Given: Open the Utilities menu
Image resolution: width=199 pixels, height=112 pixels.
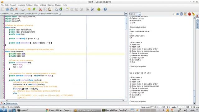Looking at the screenshot, I should point(43,5).
